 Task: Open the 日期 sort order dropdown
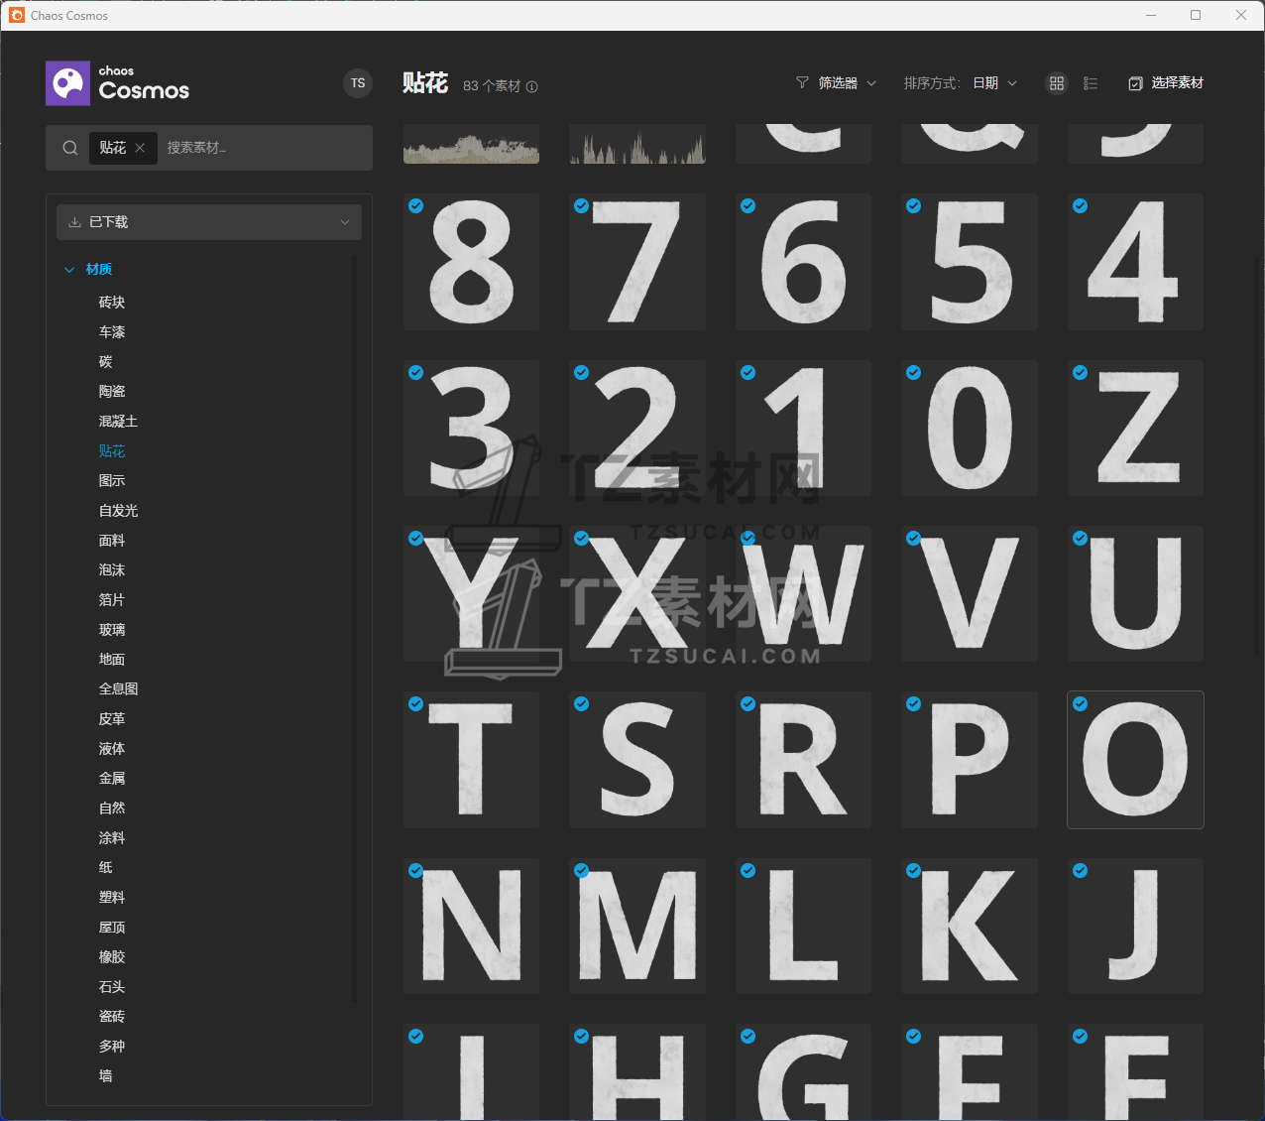(x=995, y=83)
